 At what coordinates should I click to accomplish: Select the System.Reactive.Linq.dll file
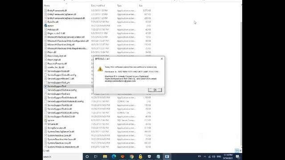59,143
